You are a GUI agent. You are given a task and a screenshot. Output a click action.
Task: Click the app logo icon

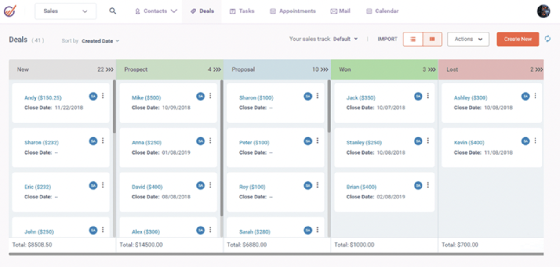pos(10,11)
